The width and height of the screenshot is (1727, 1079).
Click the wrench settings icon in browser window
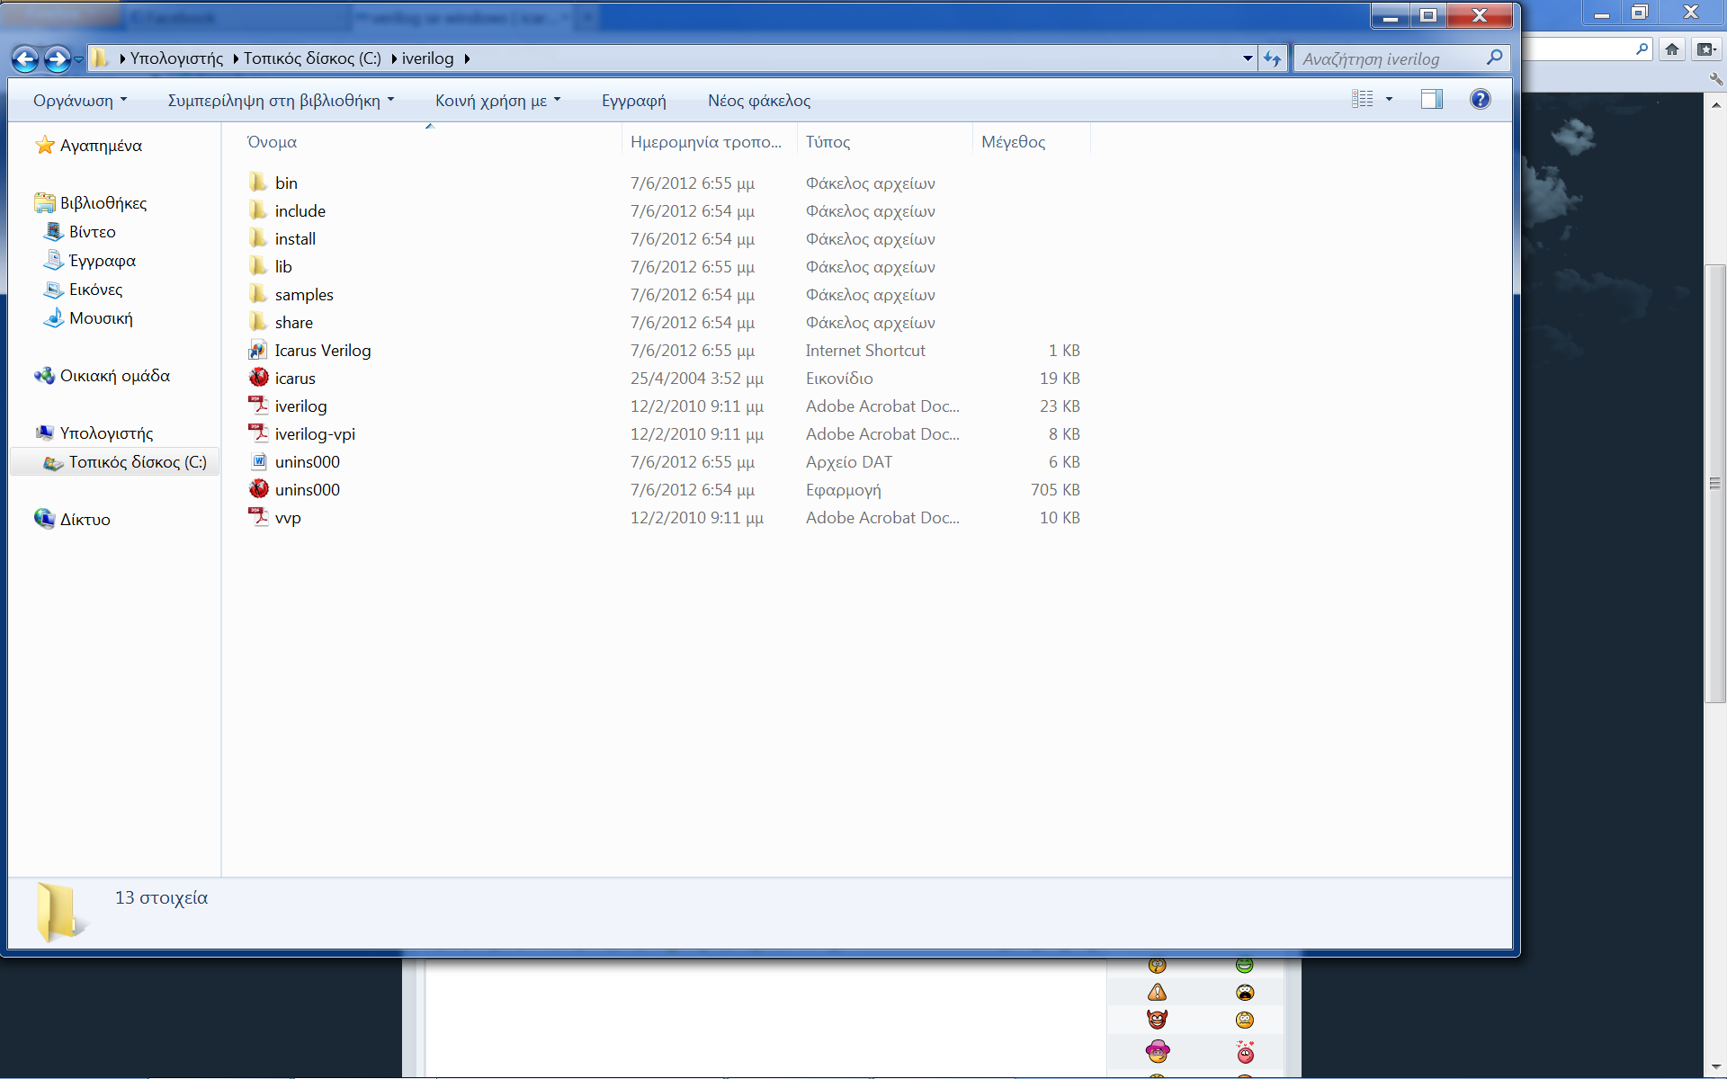coord(1716,80)
